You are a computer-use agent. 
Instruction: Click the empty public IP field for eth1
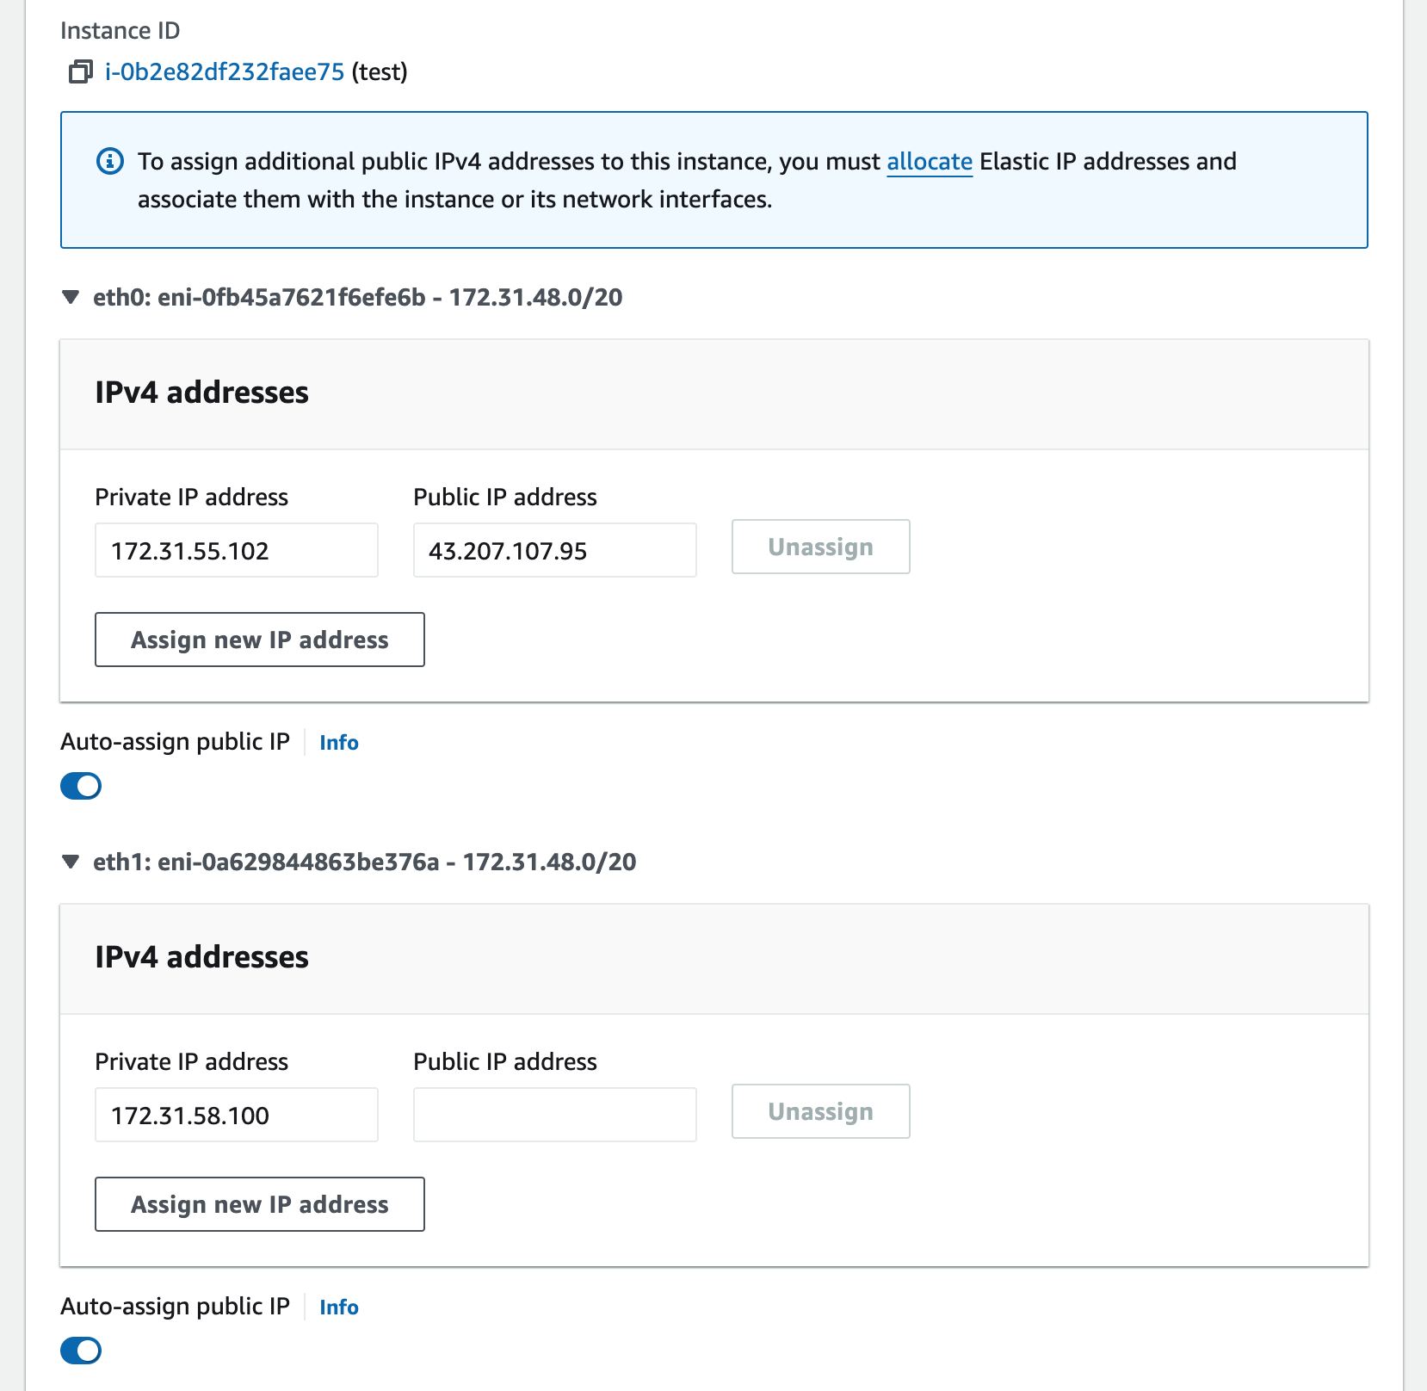[x=554, y=1116]
